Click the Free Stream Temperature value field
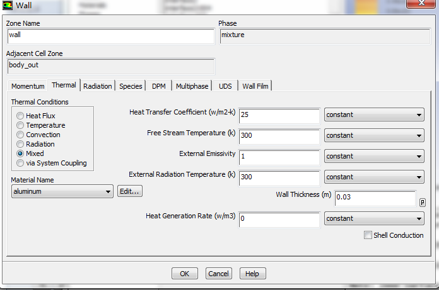The image size is (439, 290). [x=279, y=137]
